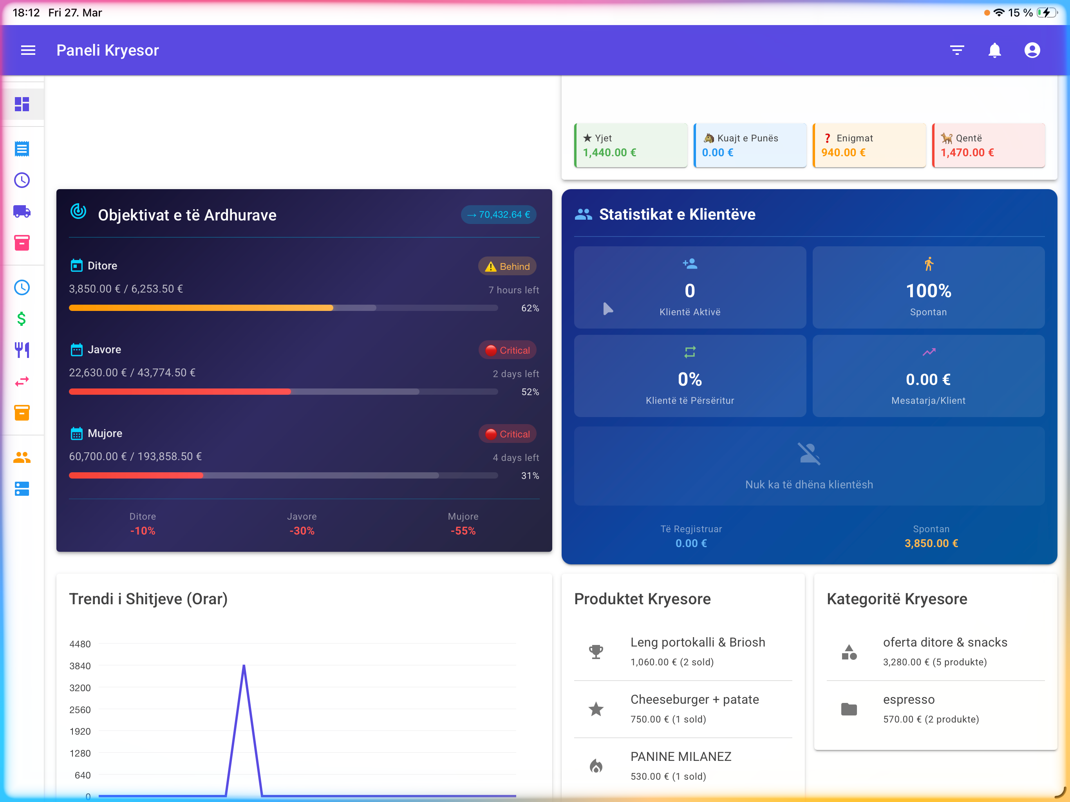Click the Behind status badge on Ditore

(x=507, y=266)
